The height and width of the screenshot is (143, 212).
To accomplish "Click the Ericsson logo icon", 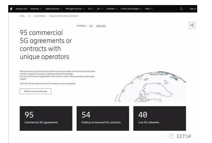I will 11,9.
